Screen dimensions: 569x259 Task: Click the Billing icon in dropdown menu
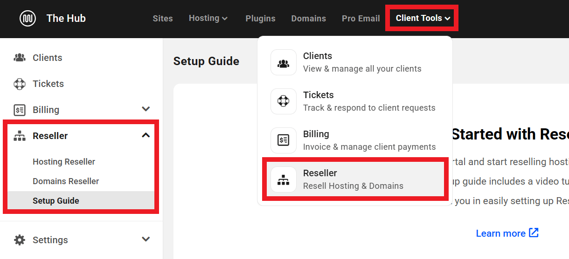(284, 140)
